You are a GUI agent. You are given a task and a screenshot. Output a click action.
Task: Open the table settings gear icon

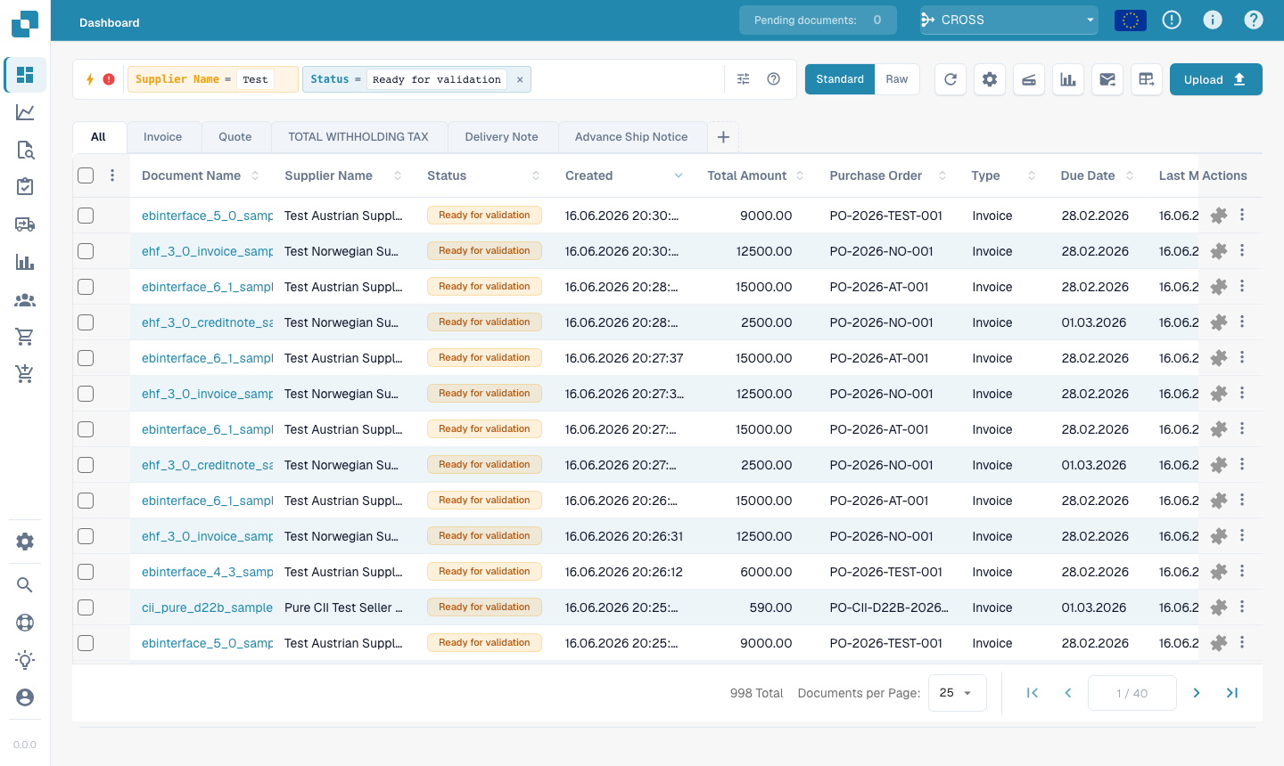[990, 79]
